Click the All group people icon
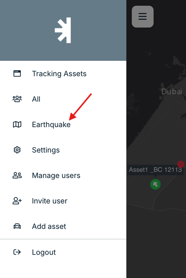The width and height of the screenshot is (186, 278). point(17,99)
